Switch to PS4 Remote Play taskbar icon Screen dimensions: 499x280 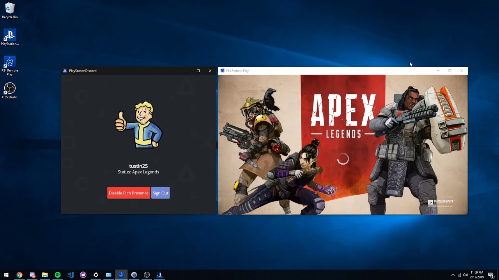(x=121, y=275)
